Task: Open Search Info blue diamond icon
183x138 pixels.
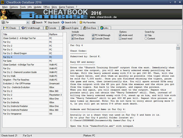Action: [63, 22]
